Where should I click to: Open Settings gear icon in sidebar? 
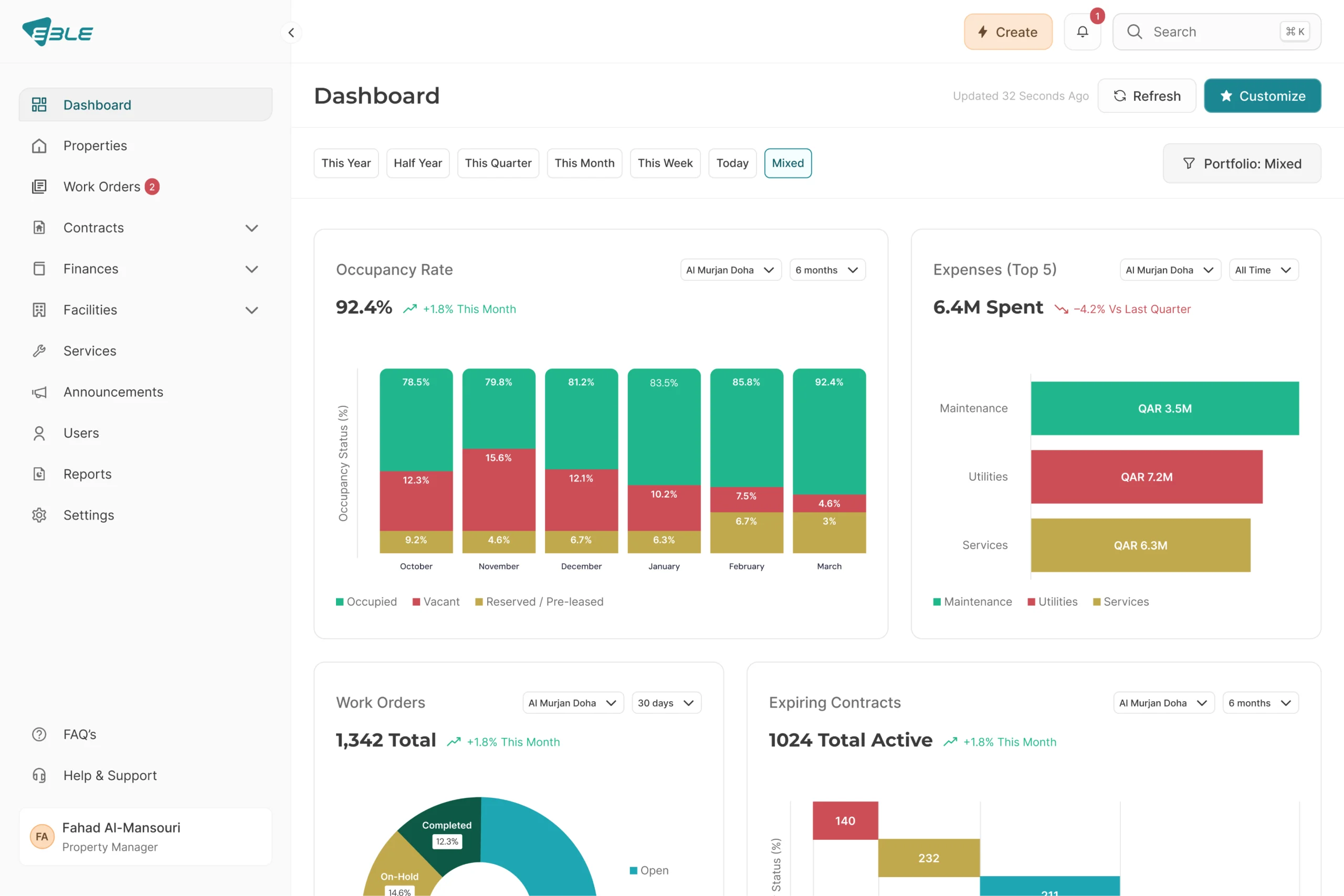(x=39, y=515)
